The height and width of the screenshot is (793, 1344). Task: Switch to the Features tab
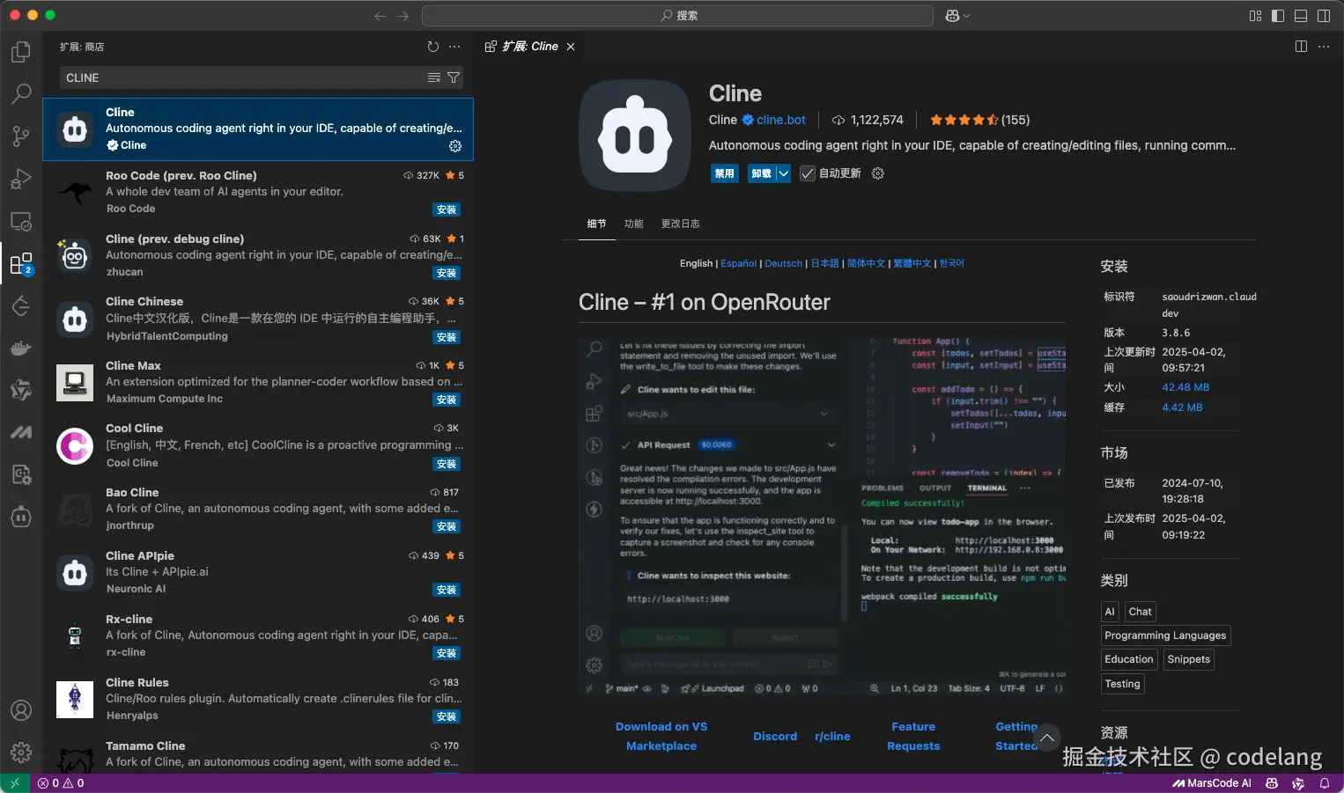[x=634, y=224]
